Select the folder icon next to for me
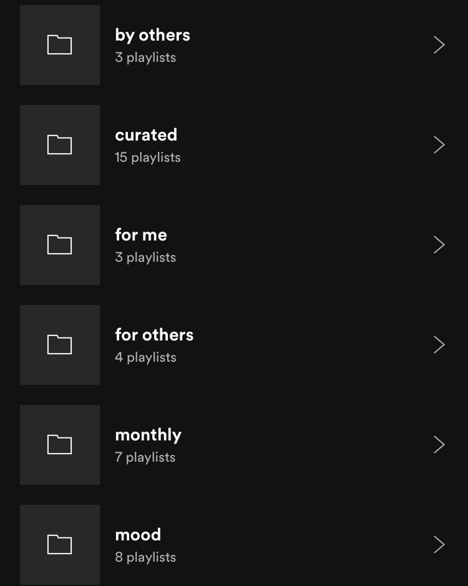This screenshot has height=586, width=468. tap(60, 245)
